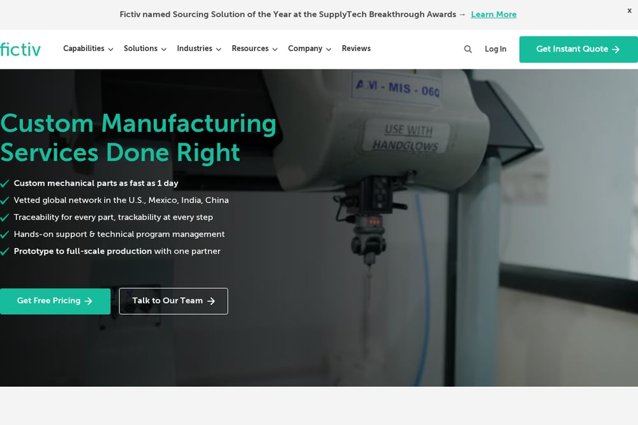Click Log In
Image resolution: width=638 pixels, height=425 pixels.
(495, 49)
